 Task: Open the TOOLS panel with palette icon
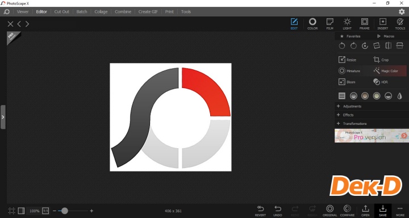coord(400,24)
